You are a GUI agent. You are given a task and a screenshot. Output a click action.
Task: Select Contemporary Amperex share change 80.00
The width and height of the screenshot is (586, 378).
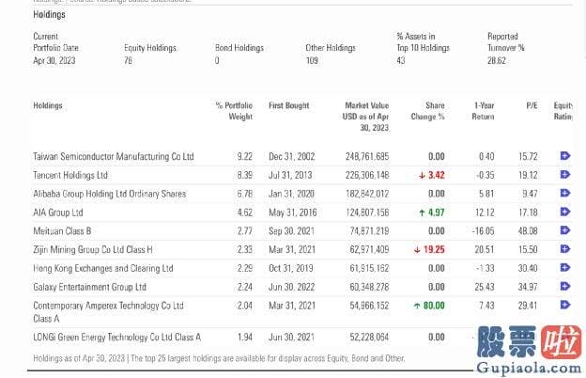click(x=434, y=306)
